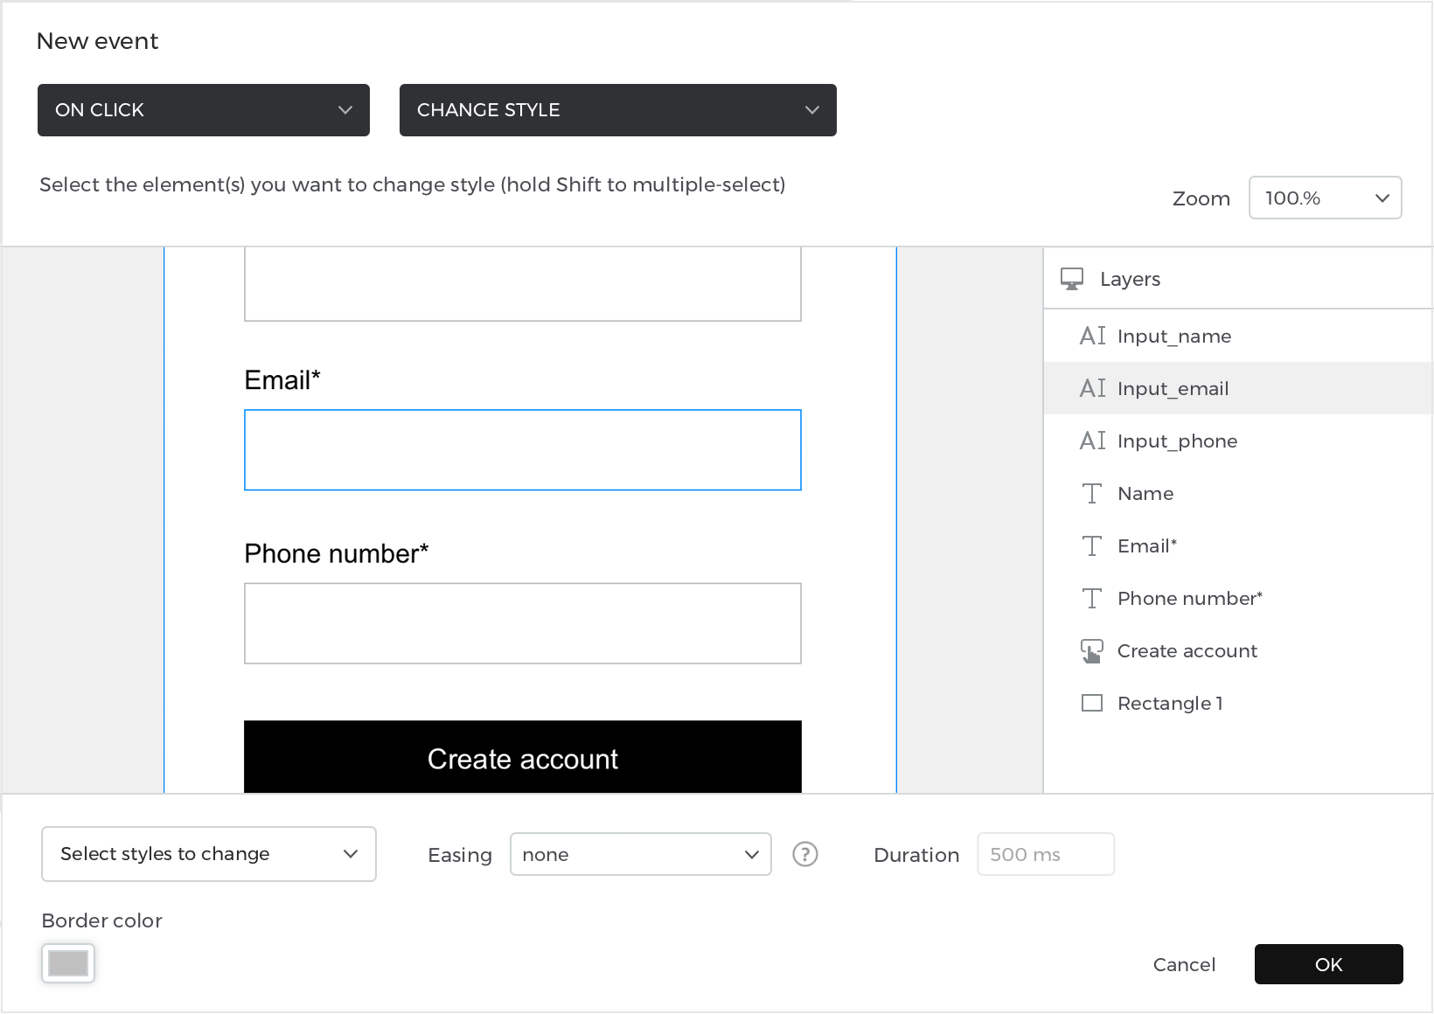Select the Email input box on canvas
The image size is (1434, 1014).
pos(523,450)
